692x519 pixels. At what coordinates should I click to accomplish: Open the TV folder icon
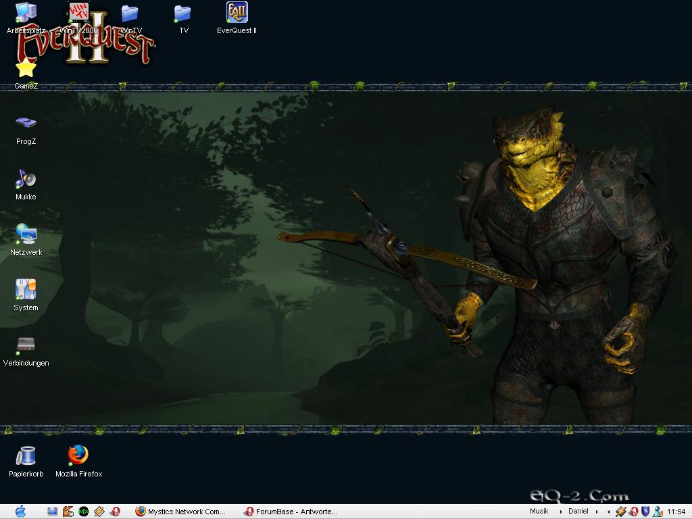point(184,18)
